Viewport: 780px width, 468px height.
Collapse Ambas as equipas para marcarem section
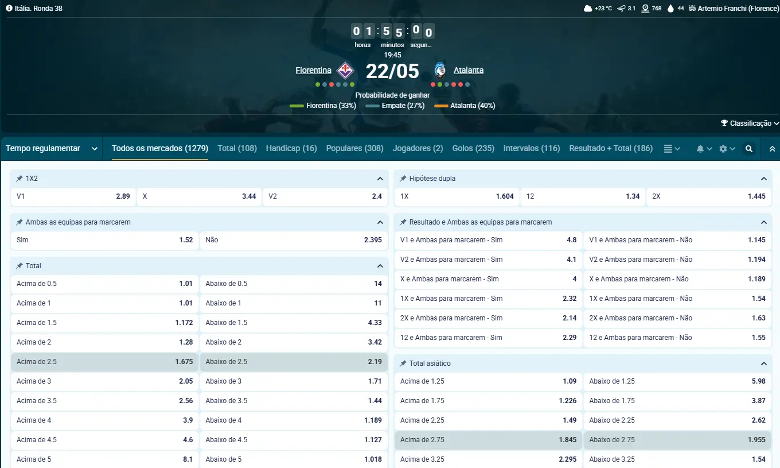[x=380, y=222]
